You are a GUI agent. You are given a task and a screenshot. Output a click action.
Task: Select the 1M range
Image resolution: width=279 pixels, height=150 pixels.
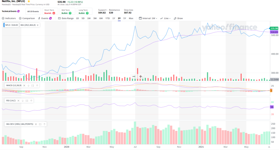tap(89, 18)
